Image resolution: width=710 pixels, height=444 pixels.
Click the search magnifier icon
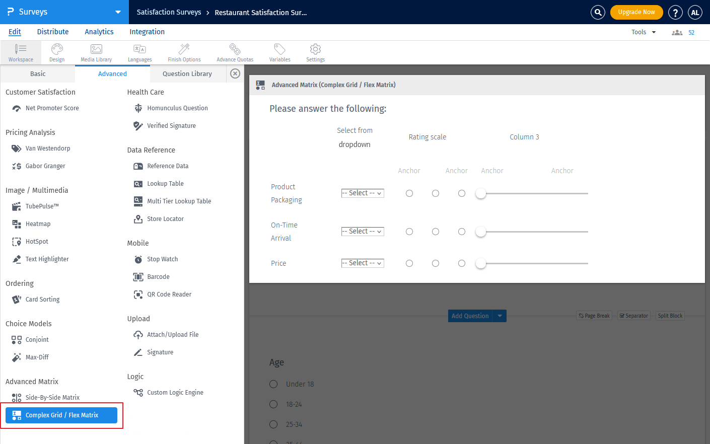click(598, 12)
